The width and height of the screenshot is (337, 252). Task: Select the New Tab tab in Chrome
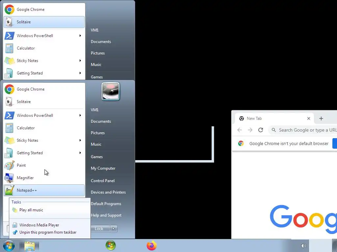pos(273,118)
